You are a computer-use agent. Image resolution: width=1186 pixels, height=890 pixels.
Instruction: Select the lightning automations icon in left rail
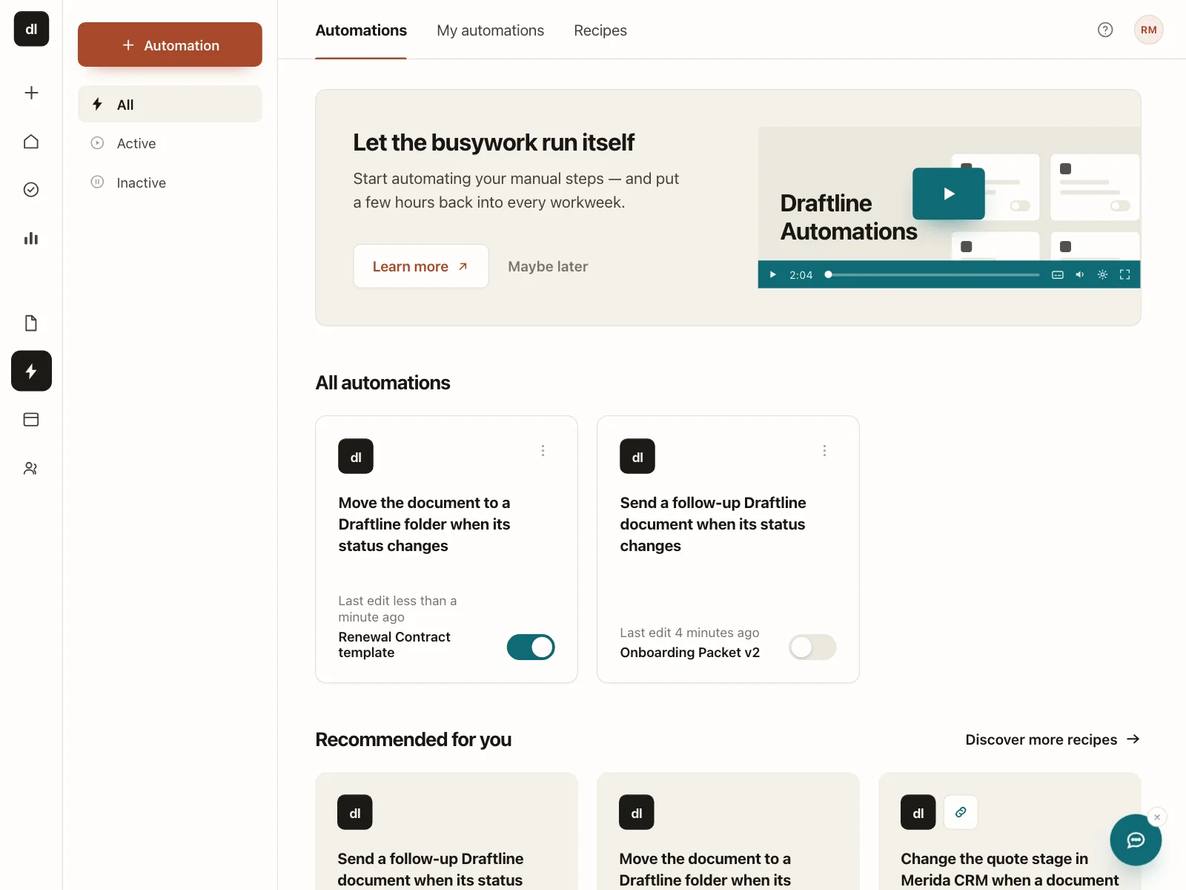pyautogui.click(x=31, y=371)
